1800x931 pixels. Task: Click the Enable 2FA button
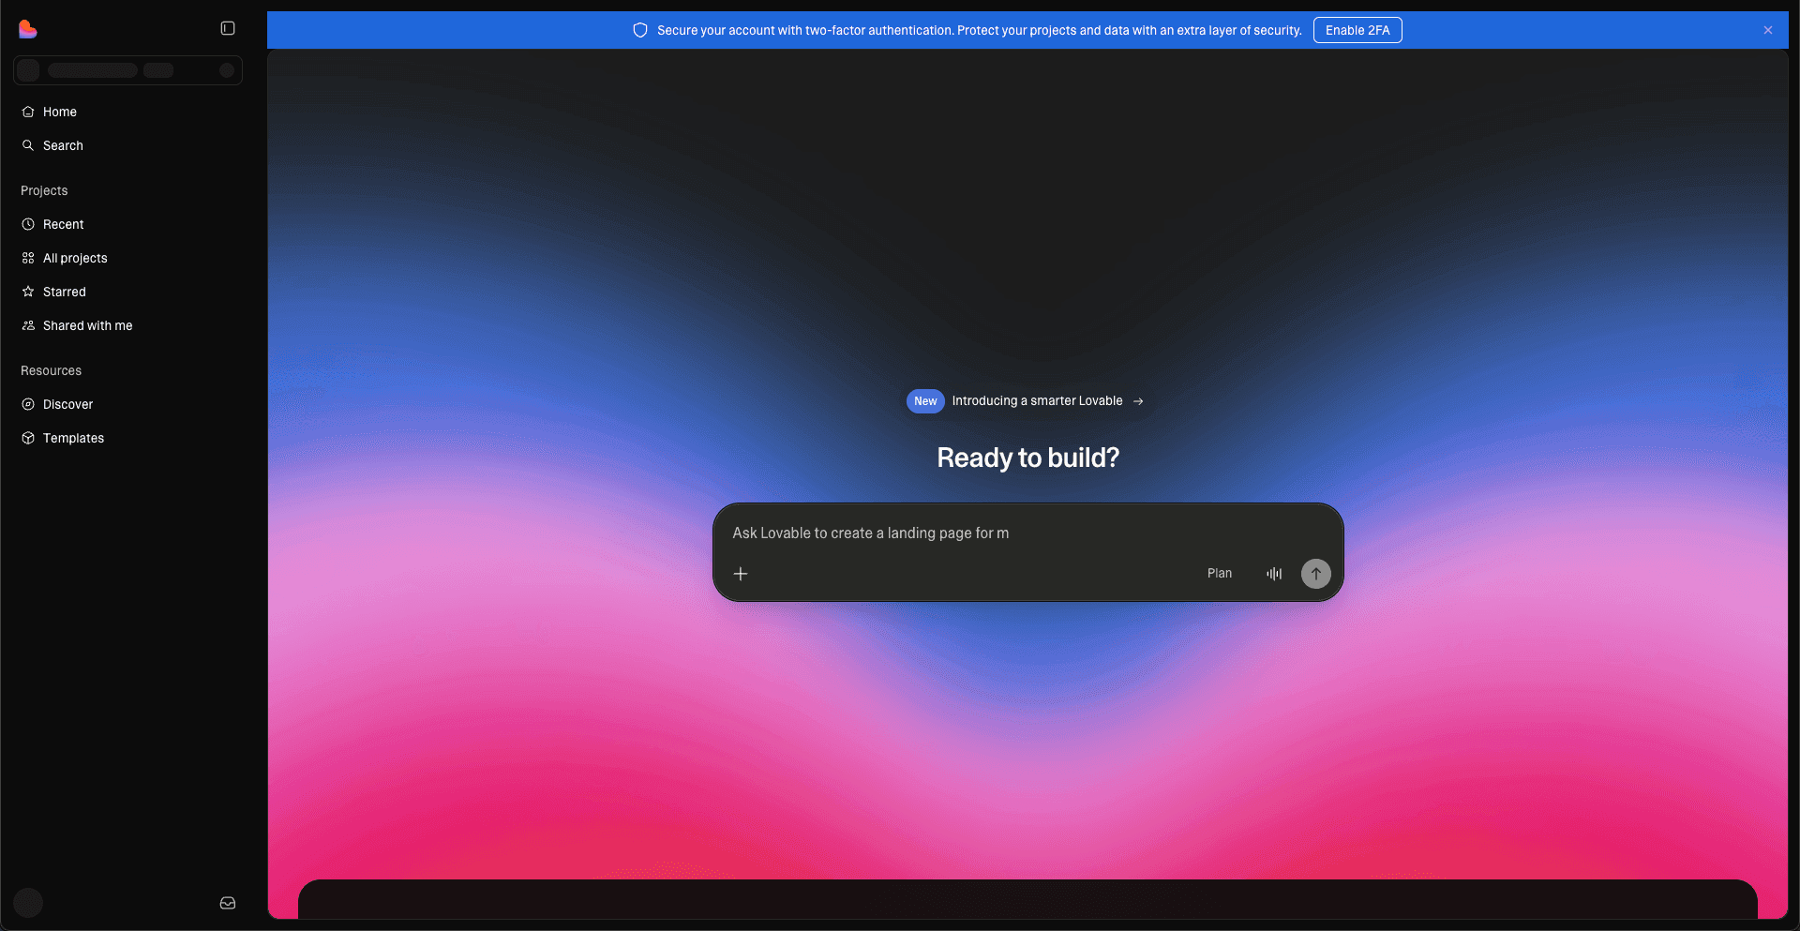(x=1357, y=30)
